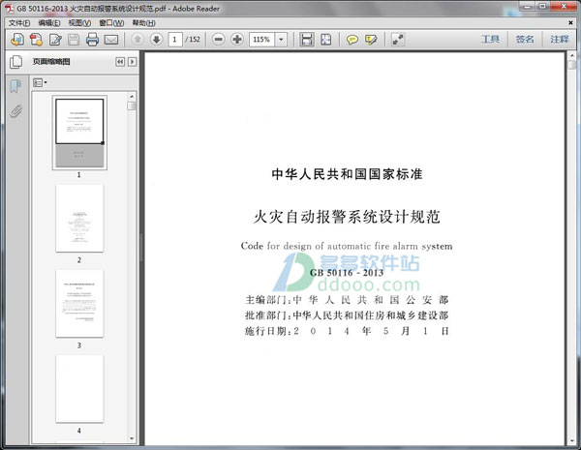Open the 视图(V) menu
The height and width of the screenshot is (450, 581).
[x=79, y=23]
